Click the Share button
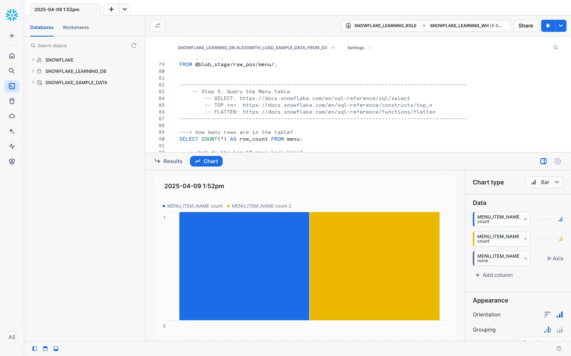Screen dimensions: 571x356 tap(525, 26)
